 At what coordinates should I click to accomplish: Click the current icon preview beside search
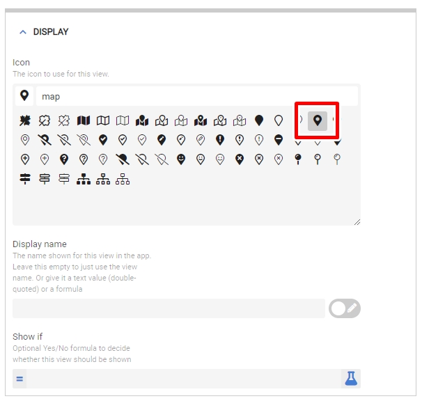[24, 96]
